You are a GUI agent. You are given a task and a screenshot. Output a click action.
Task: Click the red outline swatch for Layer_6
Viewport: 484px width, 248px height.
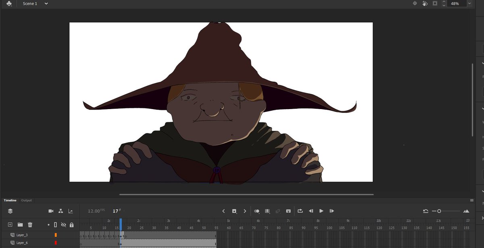coord(56,243)
